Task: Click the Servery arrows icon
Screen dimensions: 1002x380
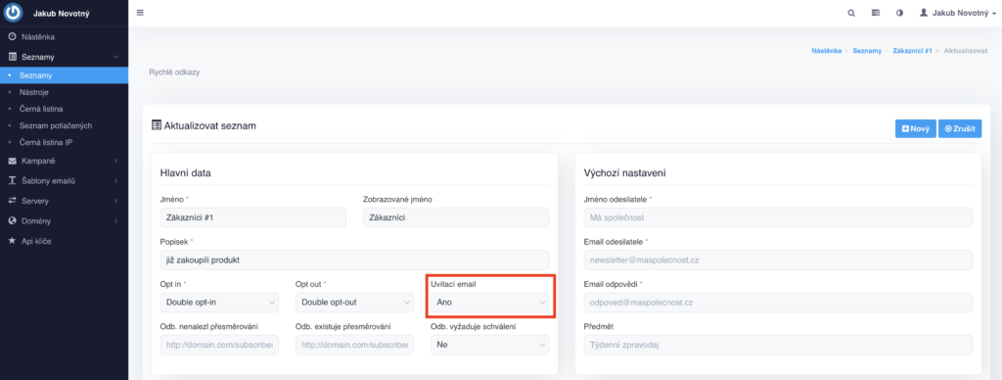Action: point(12,201)
